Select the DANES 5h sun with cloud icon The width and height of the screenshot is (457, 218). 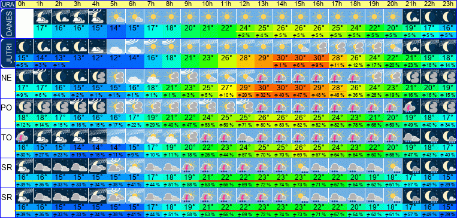click(x=116, y=16)
